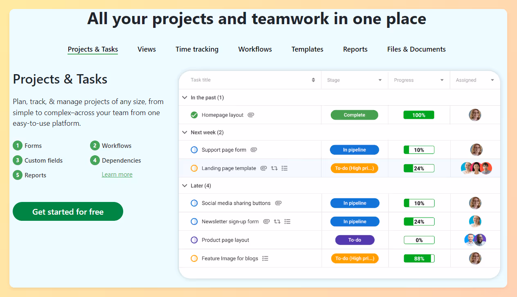The image size is (517, 297).
Task: Click attachment icon next to Homepage layout
Action: click(x=251, y=115)
